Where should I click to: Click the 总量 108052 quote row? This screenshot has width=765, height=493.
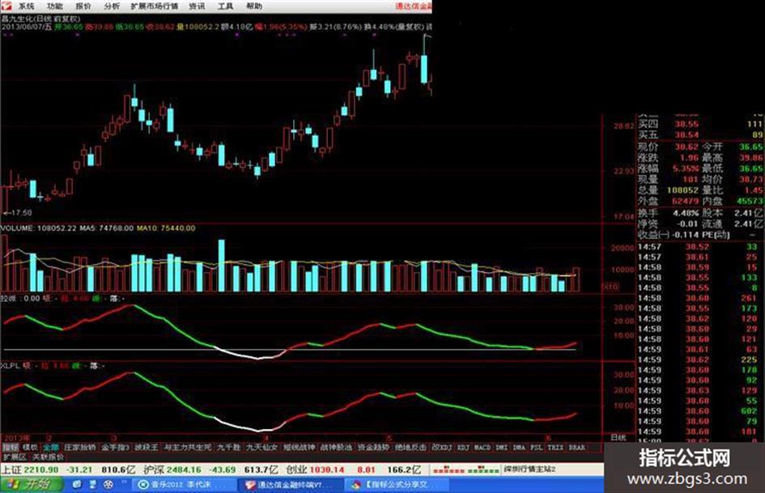(x=668, y=190)
